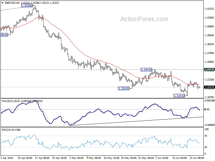Click the 1.38320 price scale value
Image resolution: width=215 pixels, height=161 pixels.
(209, 44)
